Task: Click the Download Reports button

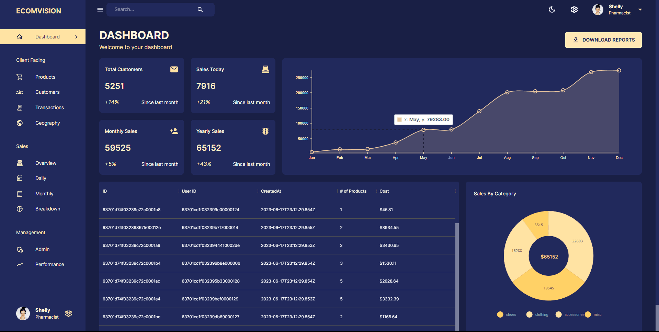Action: (x=603, y=39)
